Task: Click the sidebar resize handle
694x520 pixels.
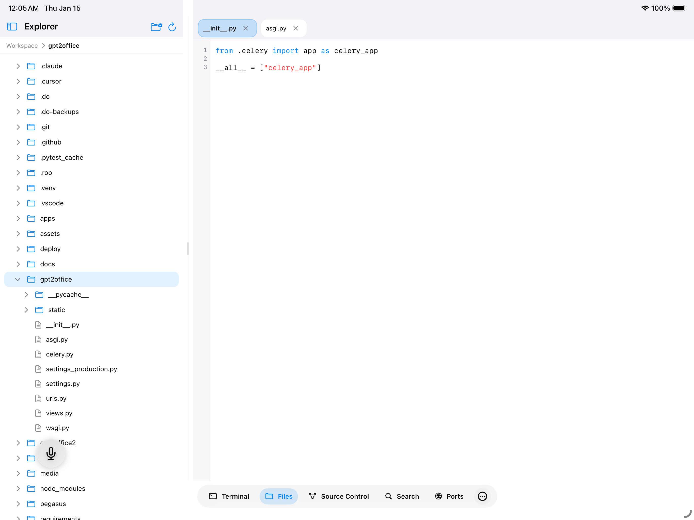Action: click(x=188, y=248)
